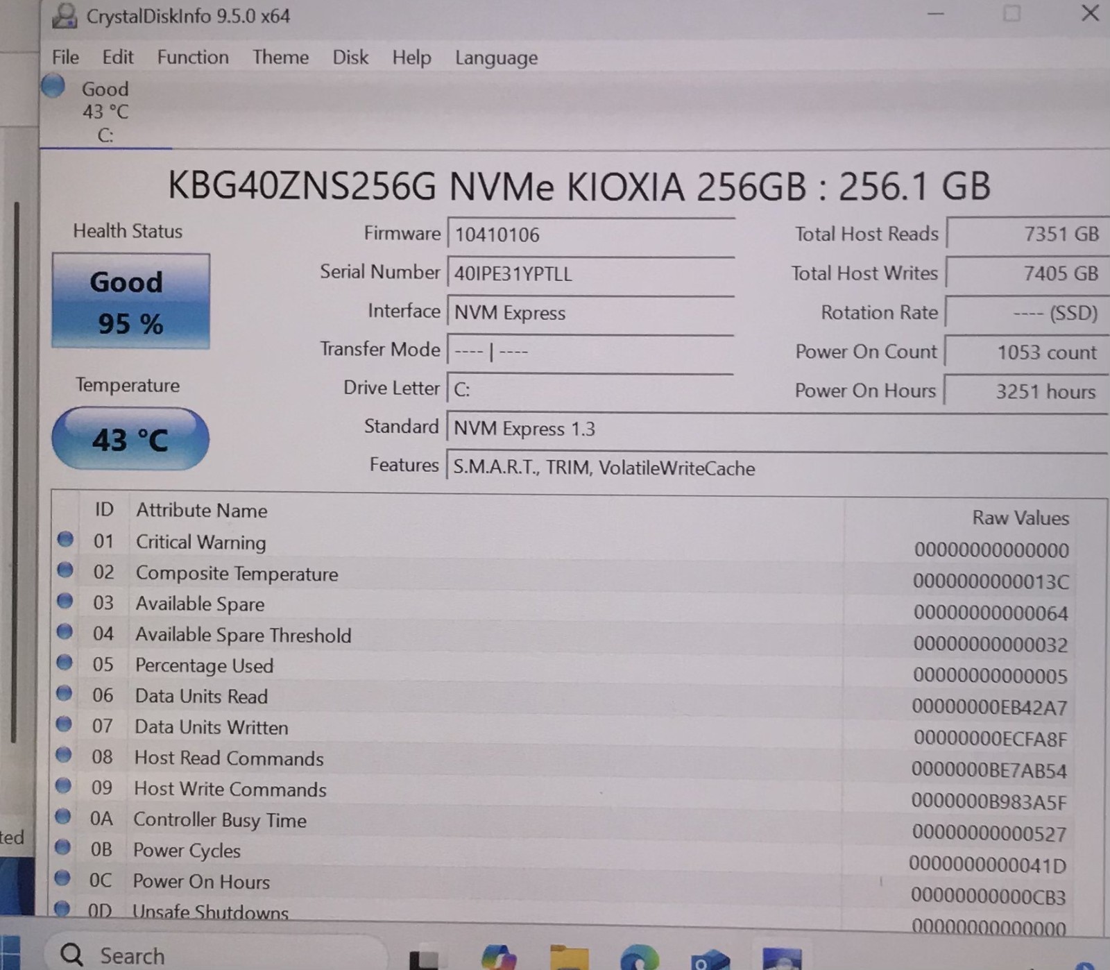Screen dimensions: 1110x970
Task: Click the ID column header
Action: (104, 509)
